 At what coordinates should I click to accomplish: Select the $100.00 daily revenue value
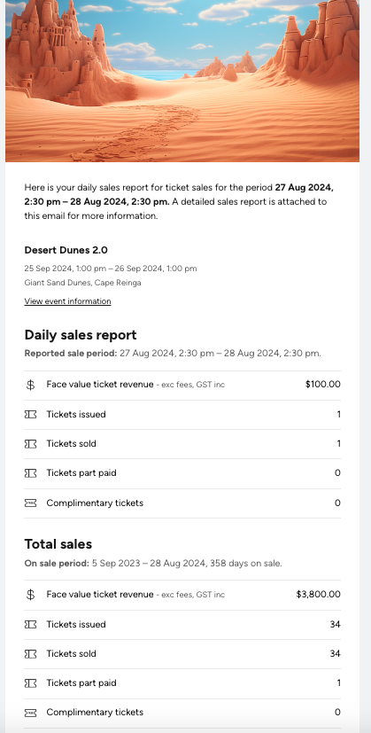point(323,385)
